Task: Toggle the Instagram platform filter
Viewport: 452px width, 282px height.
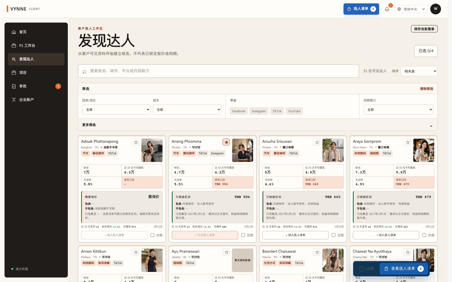Action: [x=259, y=111]
